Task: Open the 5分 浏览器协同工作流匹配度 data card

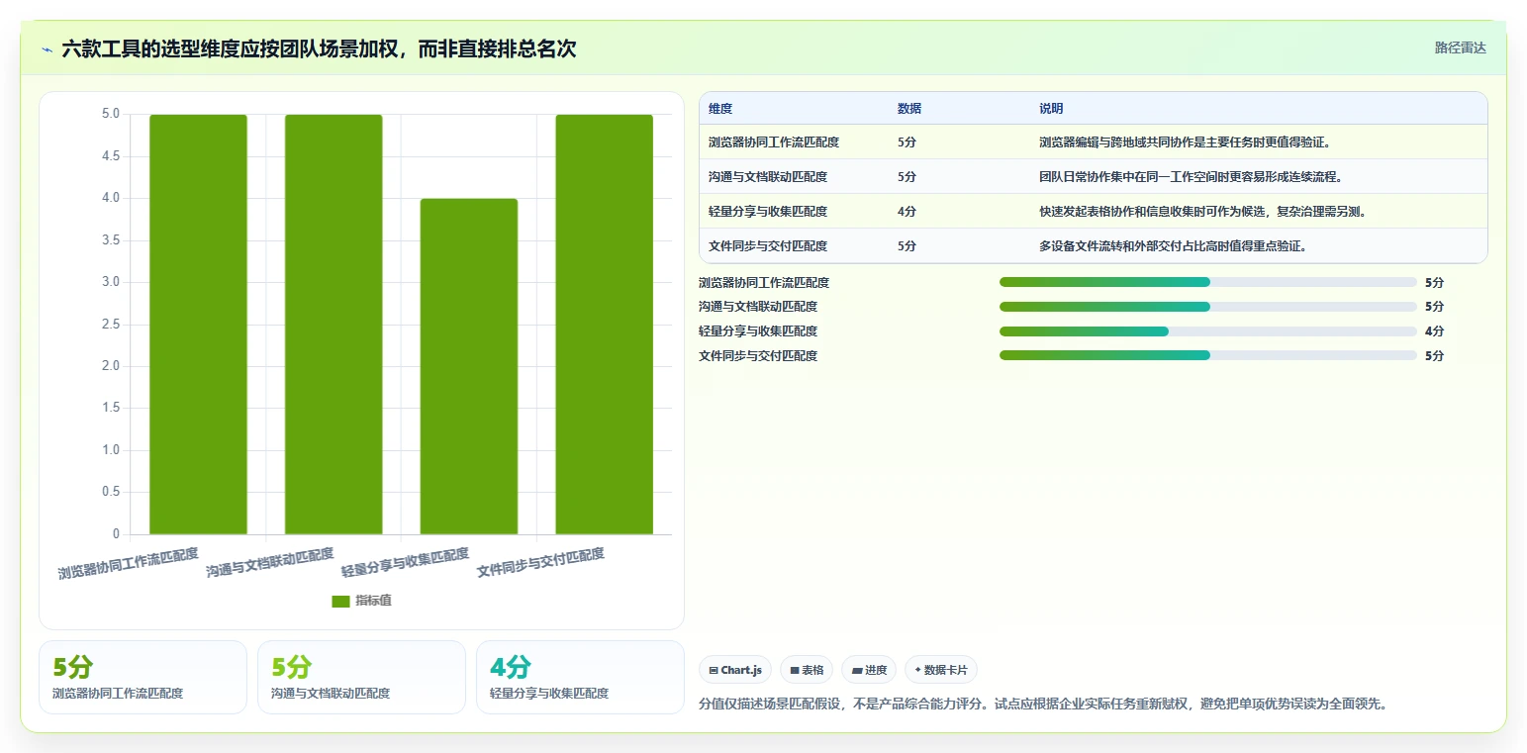Action: [x=143, y=677]
